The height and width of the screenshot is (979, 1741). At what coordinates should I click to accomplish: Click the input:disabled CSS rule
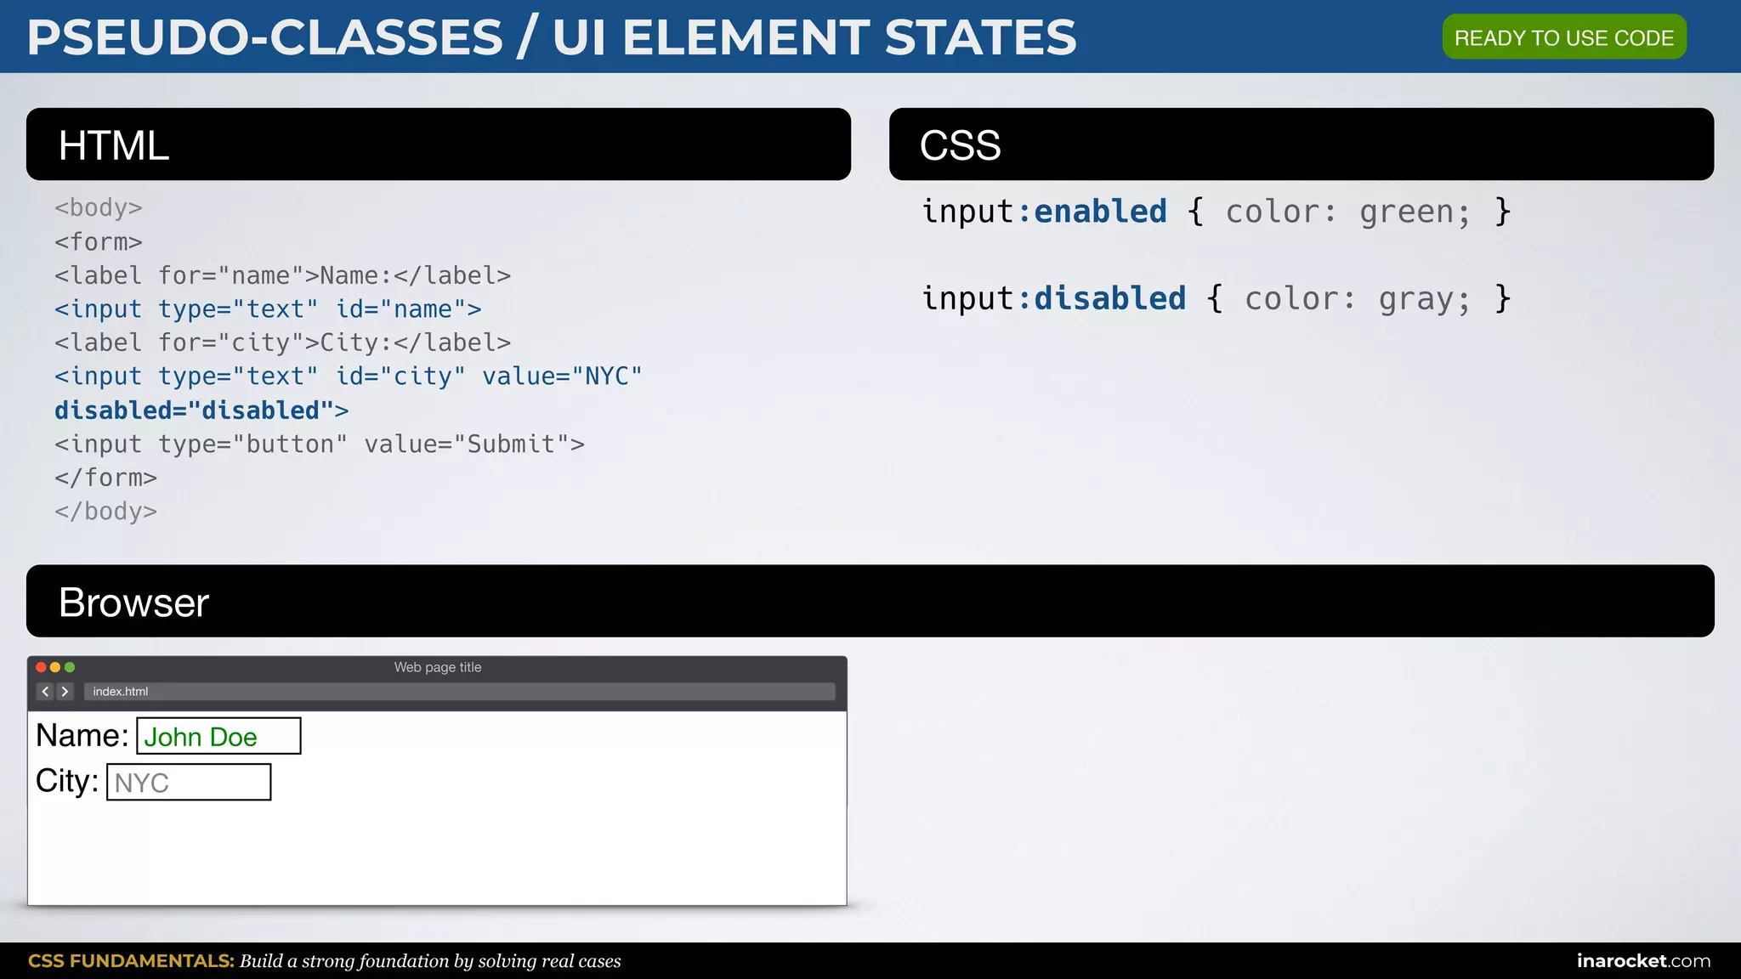tap(1216, 299)
